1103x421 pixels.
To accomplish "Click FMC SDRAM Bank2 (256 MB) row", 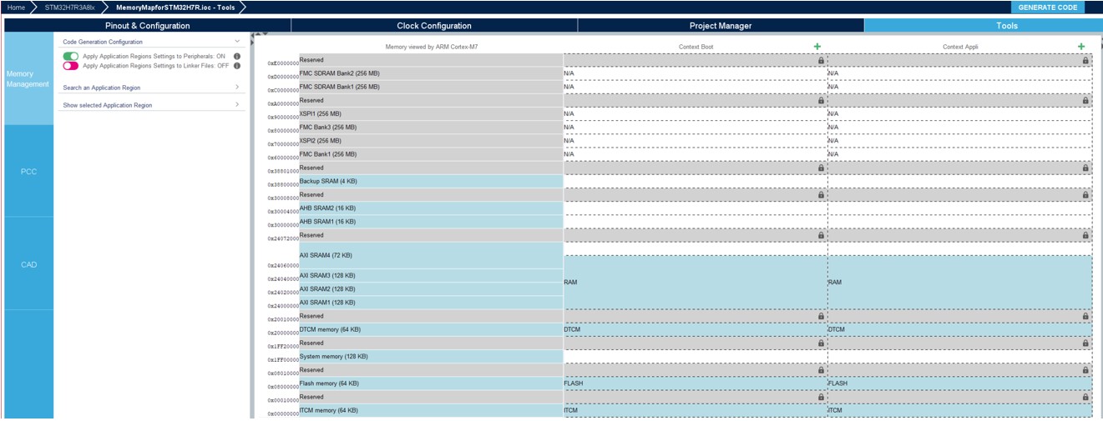I will [x=431, y=73].
